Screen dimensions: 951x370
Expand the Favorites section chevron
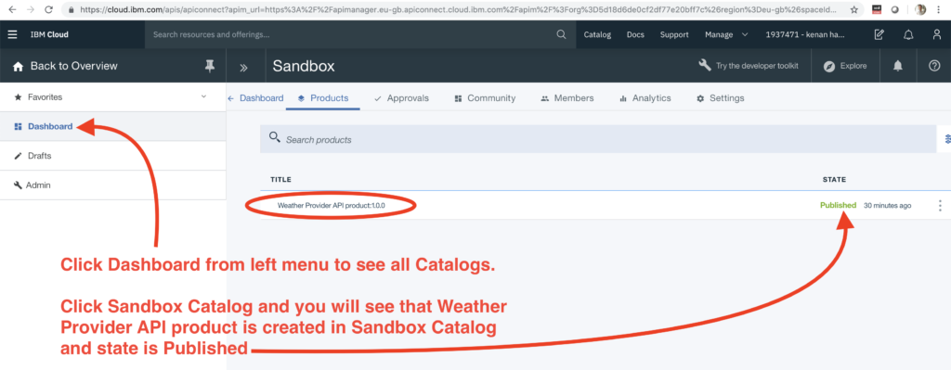[203, 96]
